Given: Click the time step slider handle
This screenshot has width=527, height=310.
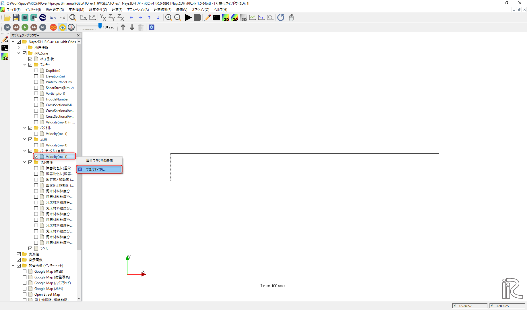Looking at the screenshot, I should pyautogui.click(x=100, y=26).
